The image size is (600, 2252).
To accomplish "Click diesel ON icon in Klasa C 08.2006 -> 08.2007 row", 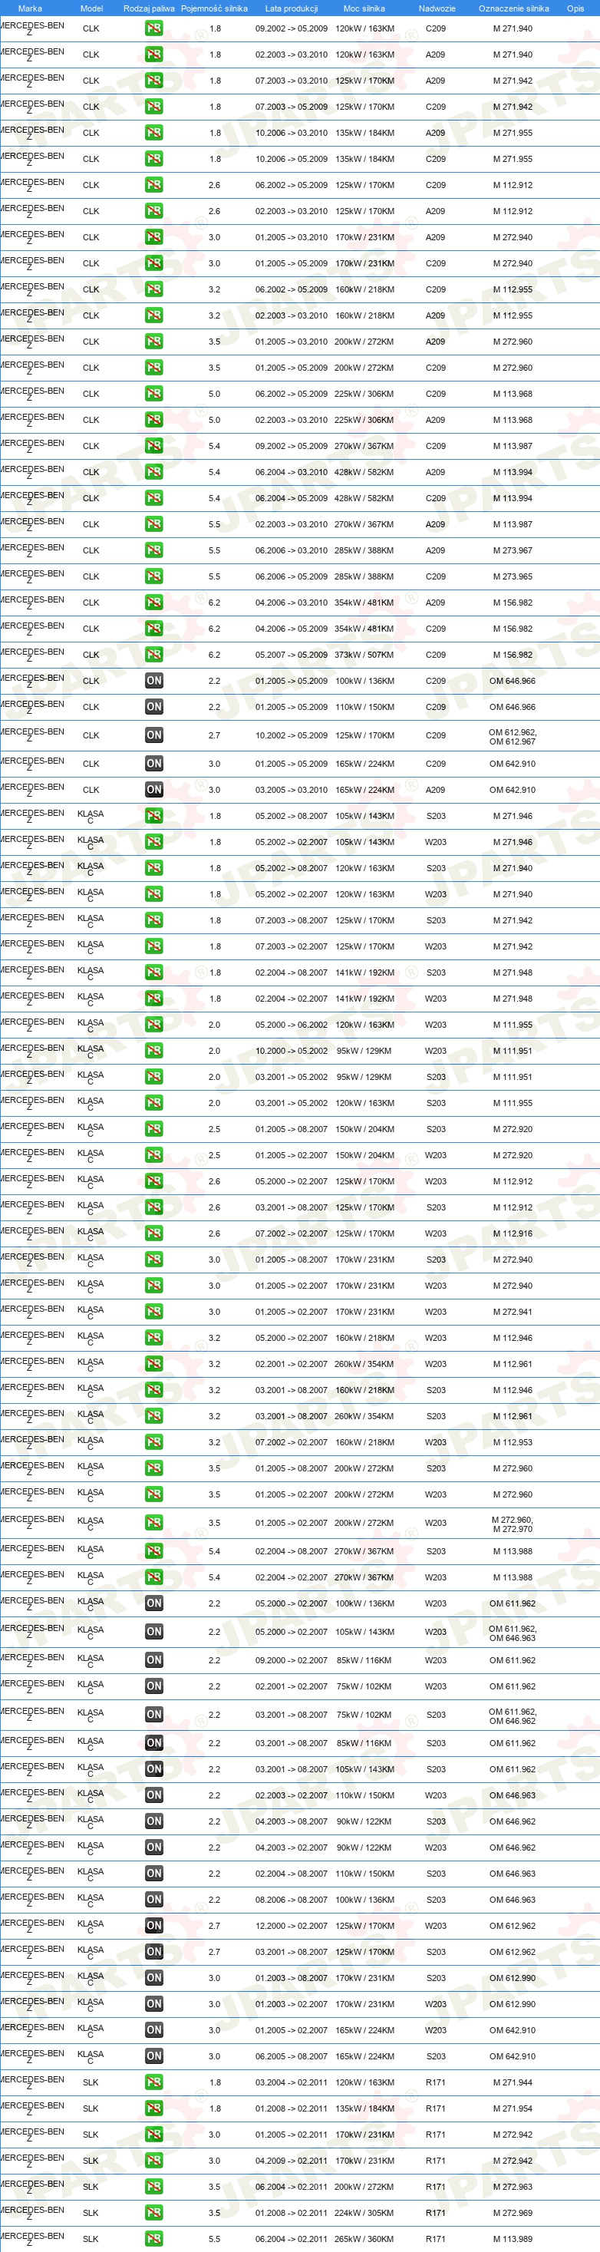I will (153, 1900).
